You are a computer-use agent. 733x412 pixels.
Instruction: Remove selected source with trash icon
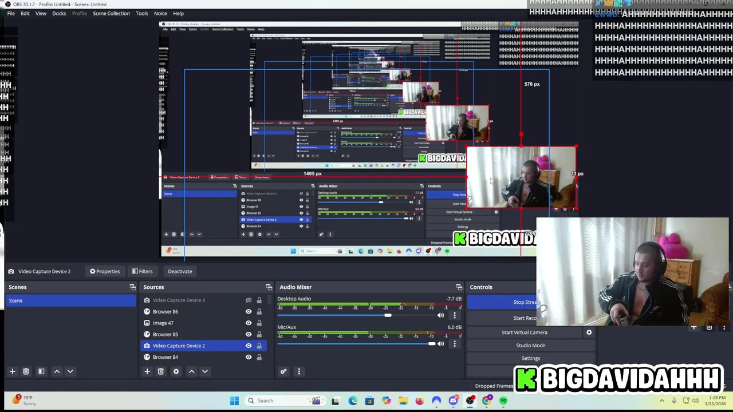click(161, 371)
